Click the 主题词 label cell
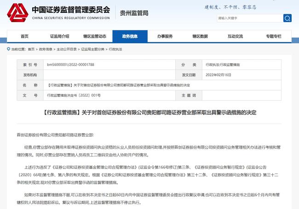 [189, 95]
